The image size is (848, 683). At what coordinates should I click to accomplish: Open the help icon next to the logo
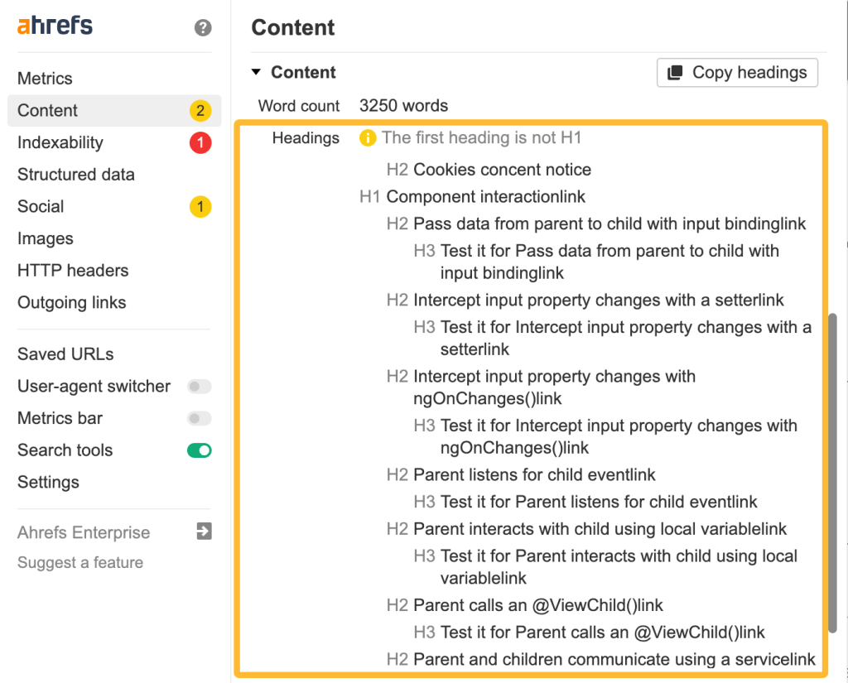(202, 27)
